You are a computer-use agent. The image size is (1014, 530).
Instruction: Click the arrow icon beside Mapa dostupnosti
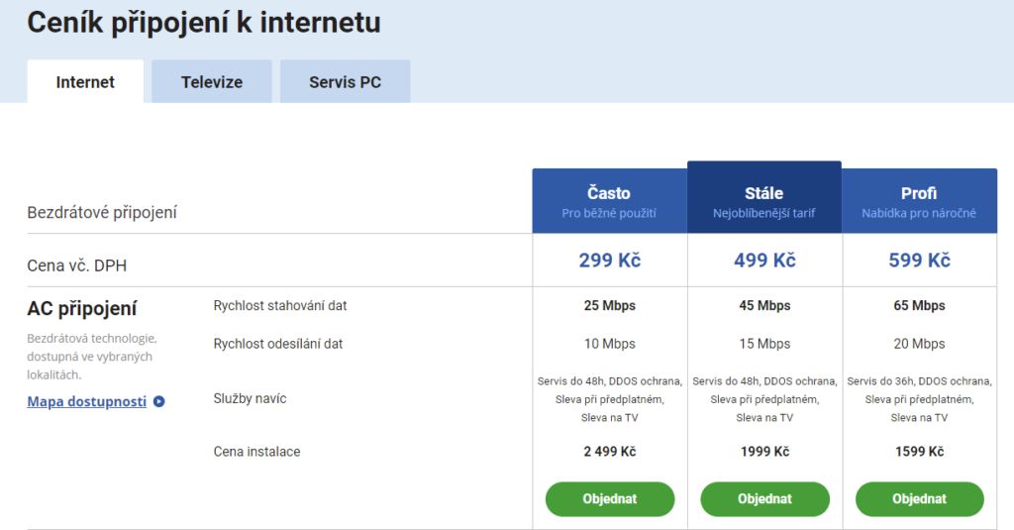(x=159, y=402)
